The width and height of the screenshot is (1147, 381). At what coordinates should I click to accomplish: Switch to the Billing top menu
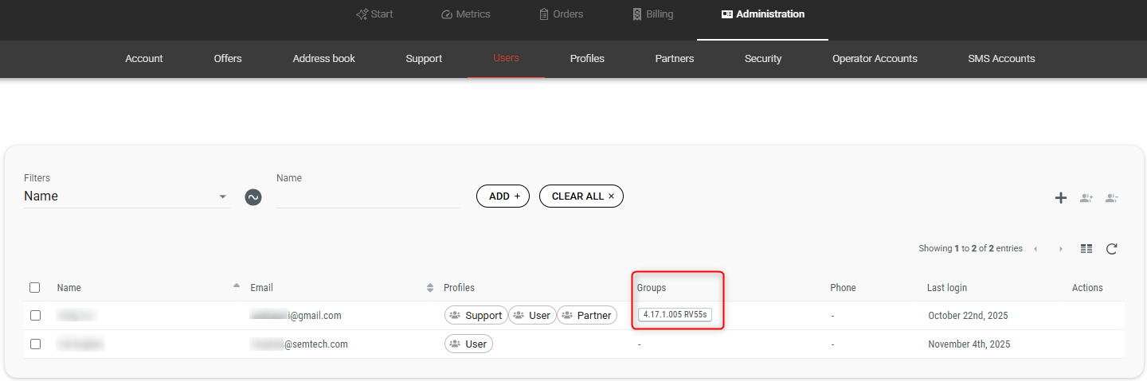pyautogui.click(x=652, y=14)
